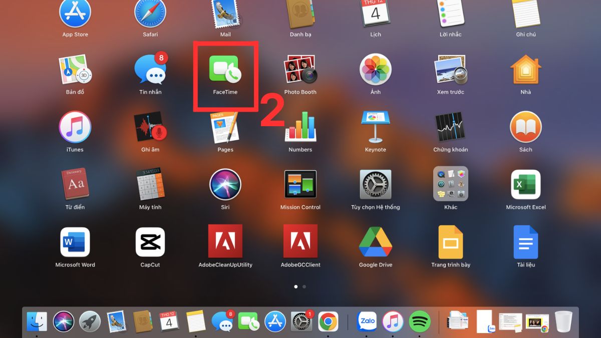
Task: Launch the Numbers spreadsheet app
Action: click(300, 128)
